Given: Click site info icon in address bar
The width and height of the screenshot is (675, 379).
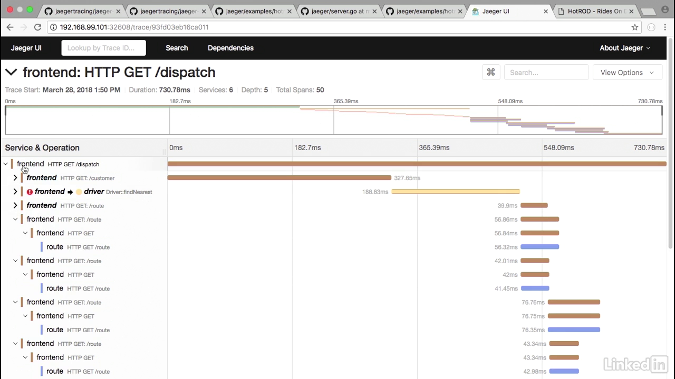Looking at the screenshot, I should point(53,27).
